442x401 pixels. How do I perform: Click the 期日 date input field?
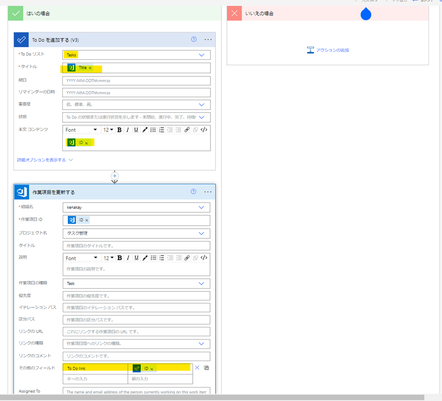pos(136,80)
